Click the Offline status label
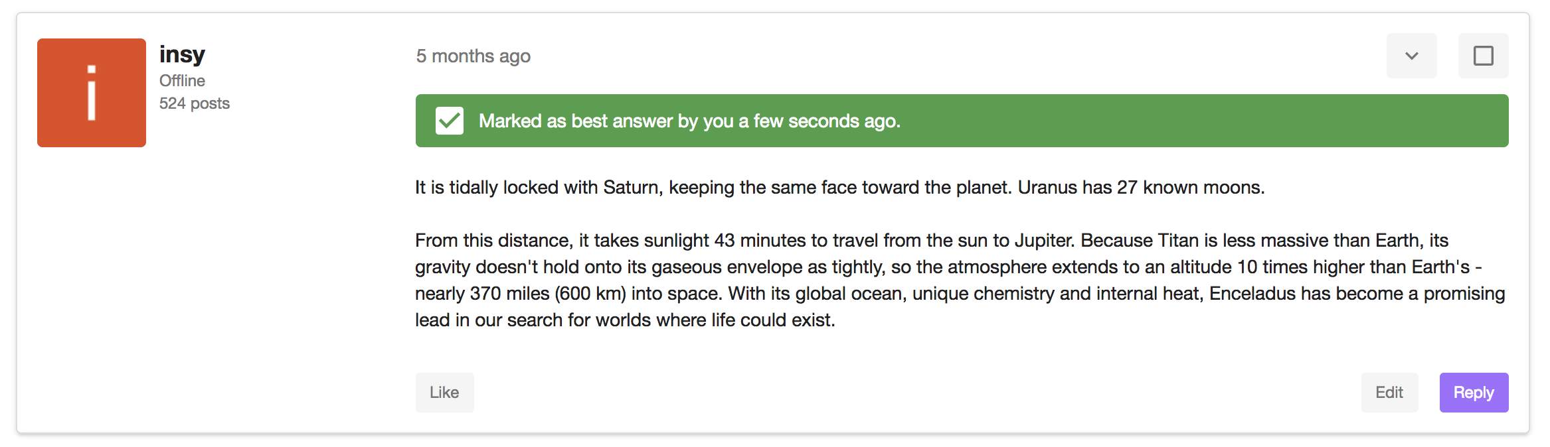Screen dimensions: 1550x447 point(182,81)
